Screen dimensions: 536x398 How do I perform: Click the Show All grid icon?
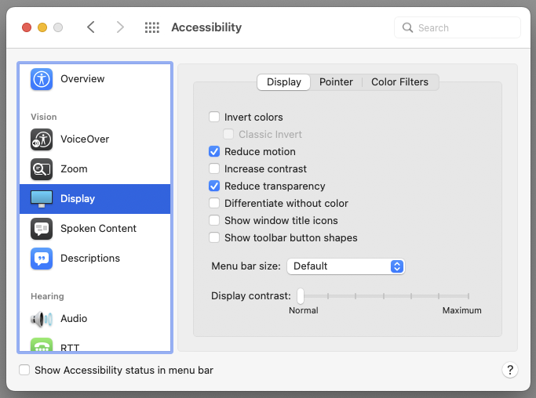[x=152, y=27]
